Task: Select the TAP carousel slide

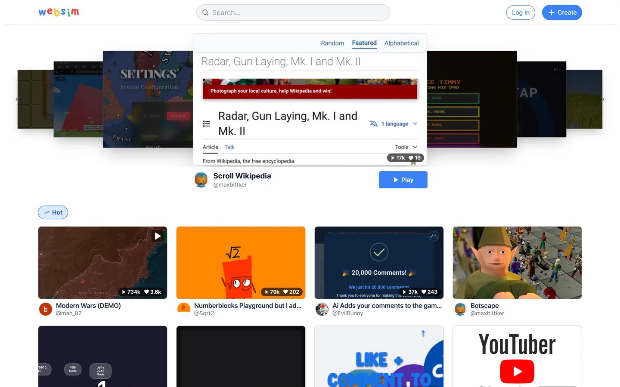Action: (542, 99)
